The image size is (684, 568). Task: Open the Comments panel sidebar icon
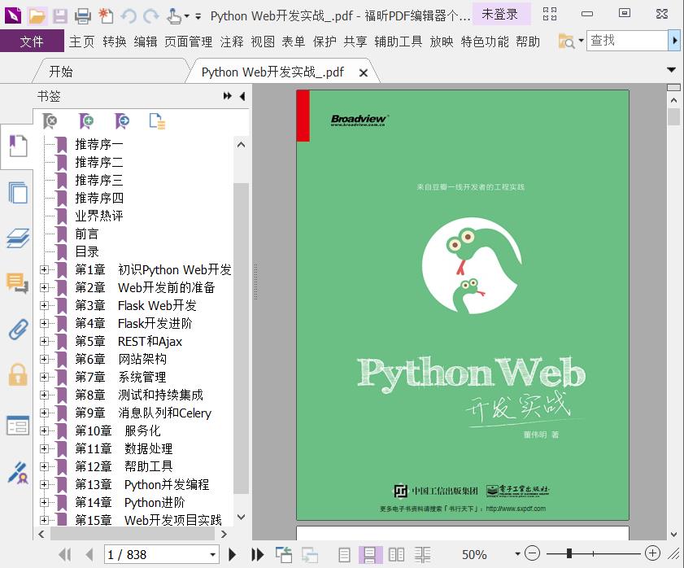coord(17,283)
